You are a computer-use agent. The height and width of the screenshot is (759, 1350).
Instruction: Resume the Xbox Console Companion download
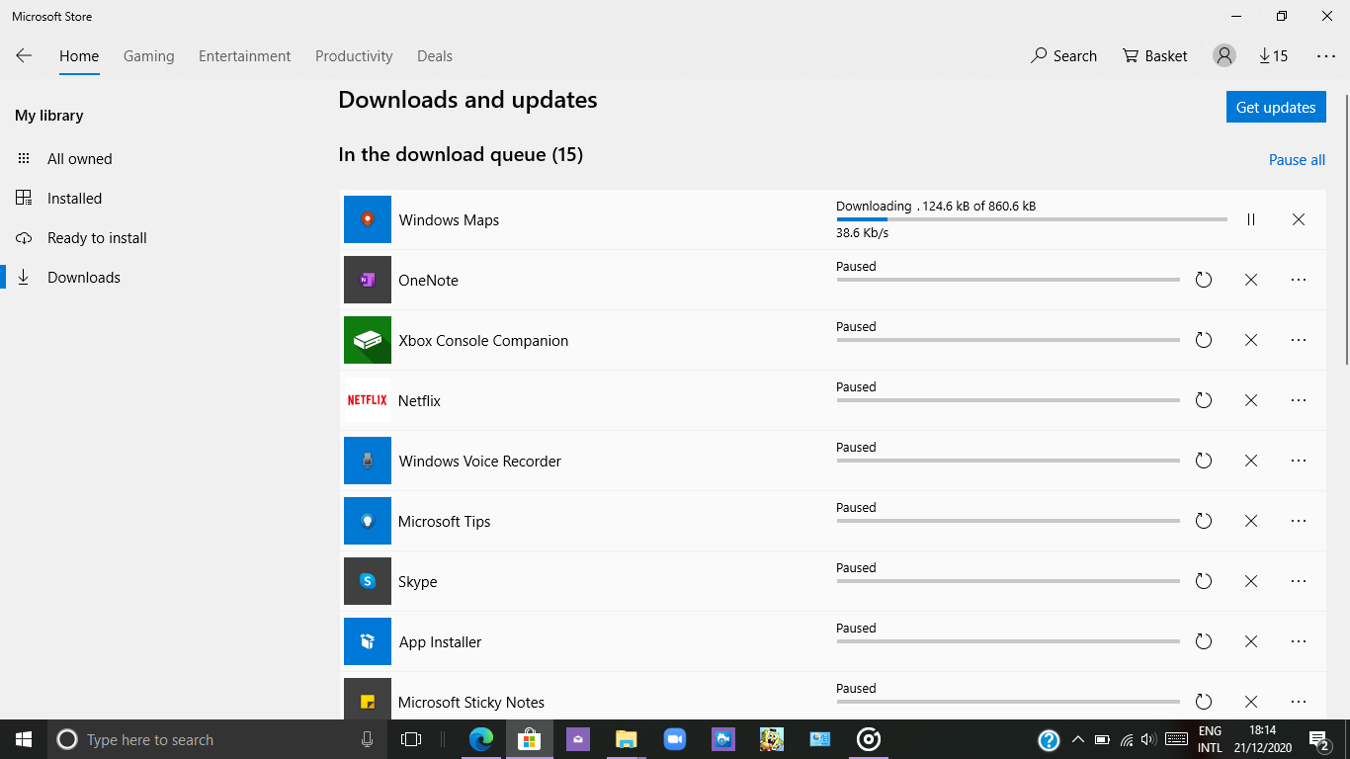1204,340
